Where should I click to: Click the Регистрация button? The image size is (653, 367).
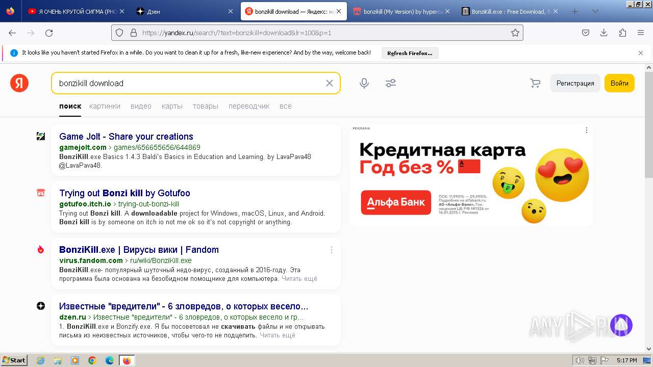point(575,83)
